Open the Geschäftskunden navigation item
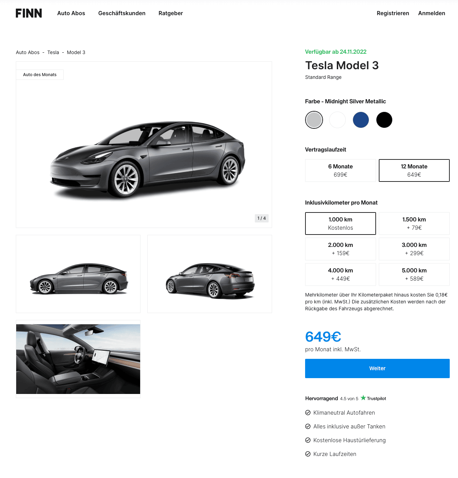Viewport: 458px width, 478px height. coord(122,13)
